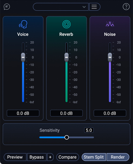Click the Sensitivity label
The height and width of the screenshot is (164, 133).
50,130
